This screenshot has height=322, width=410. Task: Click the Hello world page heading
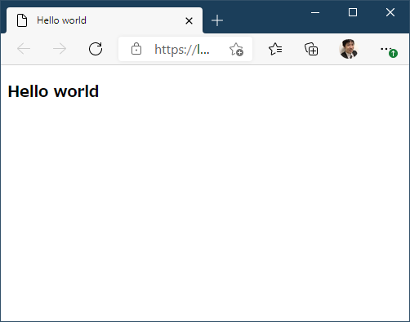click(x=53, y=91)
